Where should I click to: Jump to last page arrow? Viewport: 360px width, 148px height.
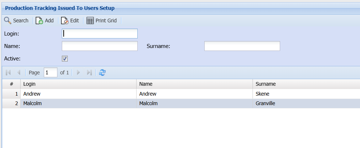click(89, 73)
